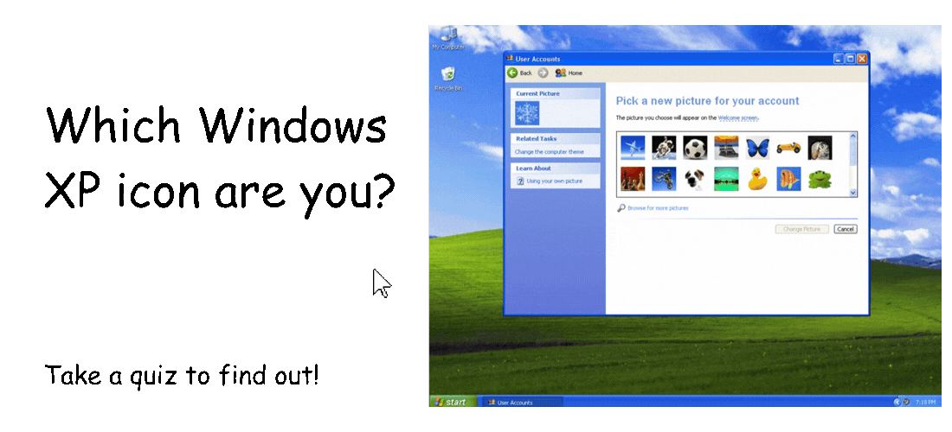Click heading Pick a new picture
952x432 pixels.
point(707,101)
